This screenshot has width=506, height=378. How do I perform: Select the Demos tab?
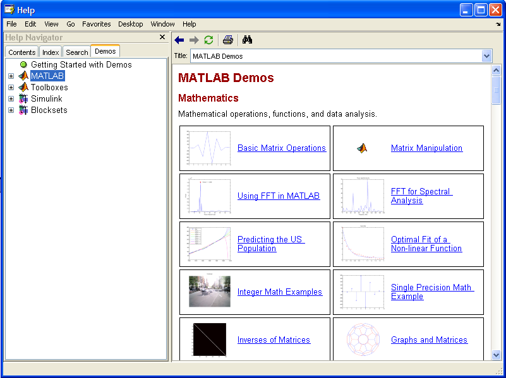click(x=105, y=51)
